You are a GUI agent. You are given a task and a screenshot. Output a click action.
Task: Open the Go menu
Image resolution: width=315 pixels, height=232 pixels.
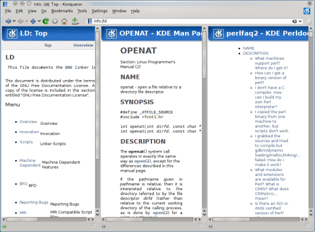[x=44, y=11]
